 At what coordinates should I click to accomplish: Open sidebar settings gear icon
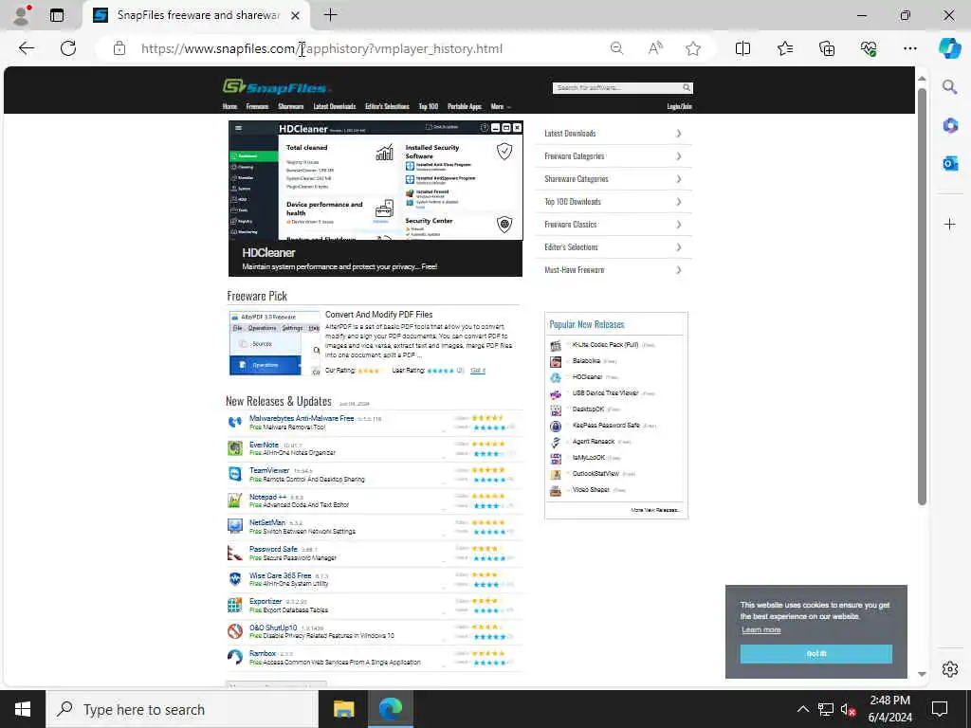pos(950,669)
